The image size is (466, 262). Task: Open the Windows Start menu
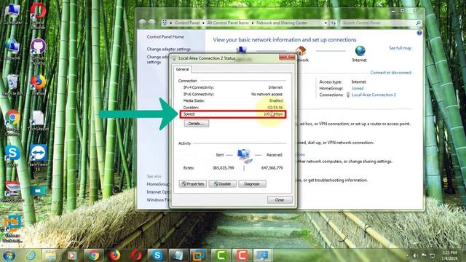[9, 255]
